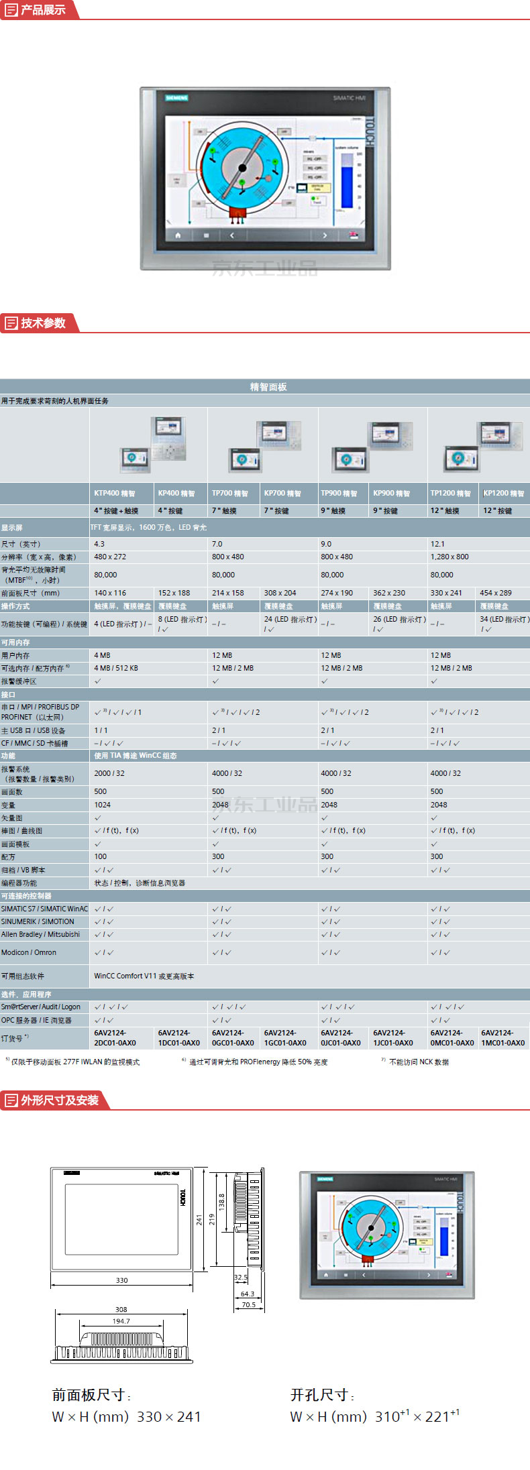The width and height of the screenshot is (530, 1470).
Task: Click order number 6AV2124-0MC01-0AX0
Action: pyautogui.click(x=452, y=1037)
